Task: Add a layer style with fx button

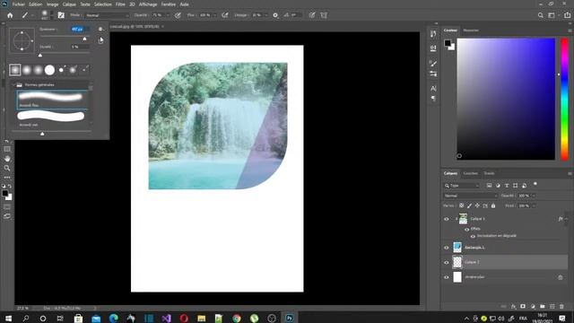Action: click(x=514, y=307)
